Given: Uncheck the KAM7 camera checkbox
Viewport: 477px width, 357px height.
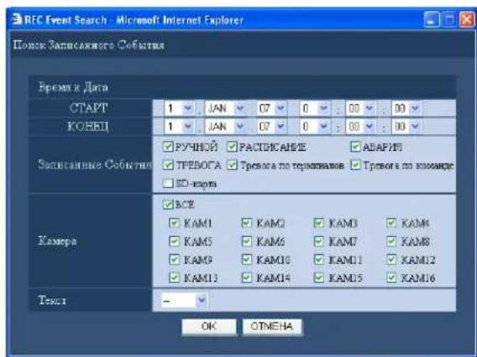Looking at the screenshot, I should [x=319, y=241].
